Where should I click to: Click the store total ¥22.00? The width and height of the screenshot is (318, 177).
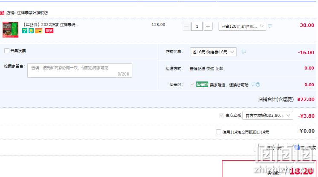click(306, 99)
